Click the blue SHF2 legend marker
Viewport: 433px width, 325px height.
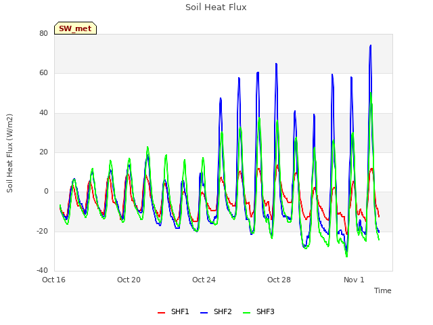204,313
